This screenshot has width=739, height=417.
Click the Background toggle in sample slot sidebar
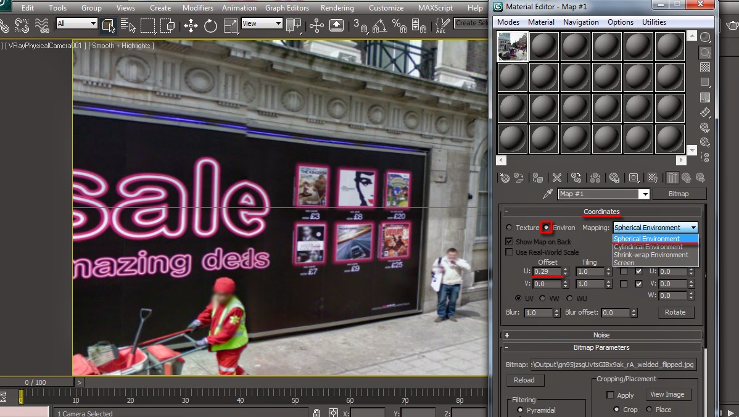[705, 67]
